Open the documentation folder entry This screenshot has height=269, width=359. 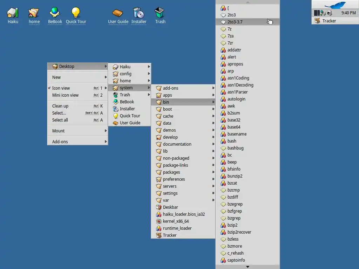coord(183,144)
